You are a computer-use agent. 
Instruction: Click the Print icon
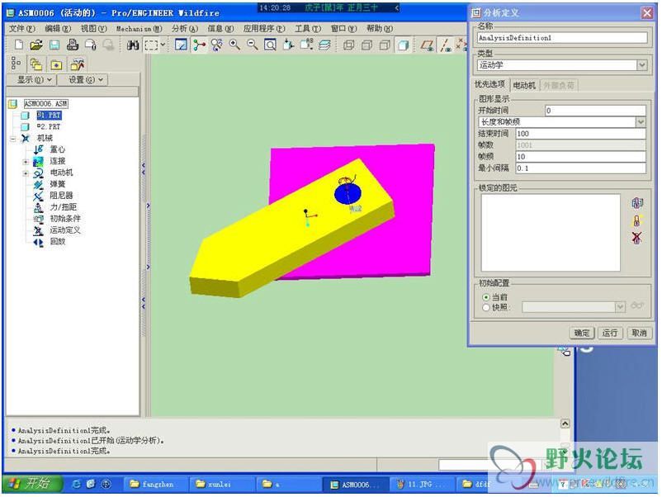(72, 45)
